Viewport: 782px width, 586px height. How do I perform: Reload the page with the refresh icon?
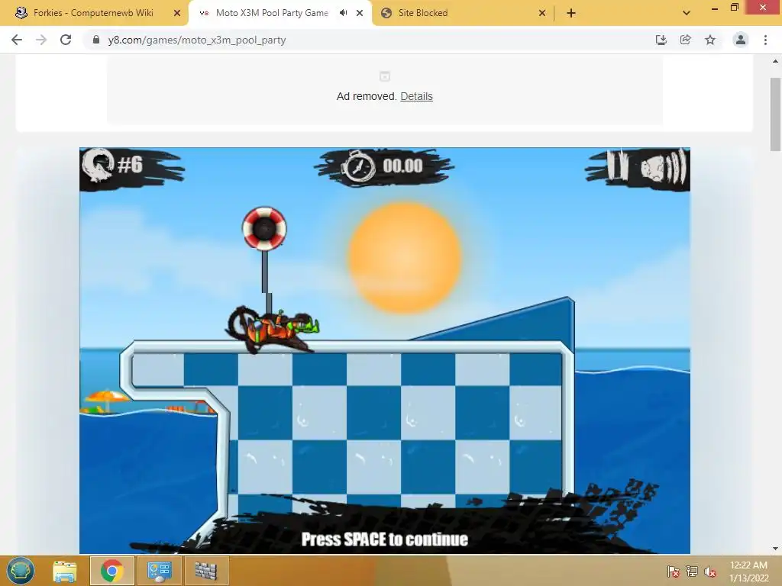(x=66, y=40)
